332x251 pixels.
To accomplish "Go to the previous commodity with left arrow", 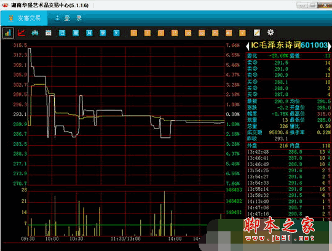I will click(x=248, y=46).
